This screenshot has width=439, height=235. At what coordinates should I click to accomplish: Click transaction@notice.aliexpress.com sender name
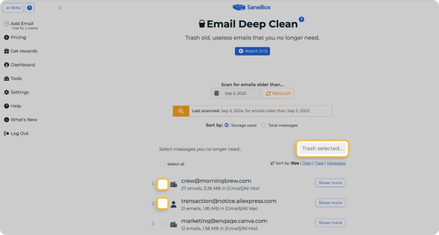[x=229, y=201]
